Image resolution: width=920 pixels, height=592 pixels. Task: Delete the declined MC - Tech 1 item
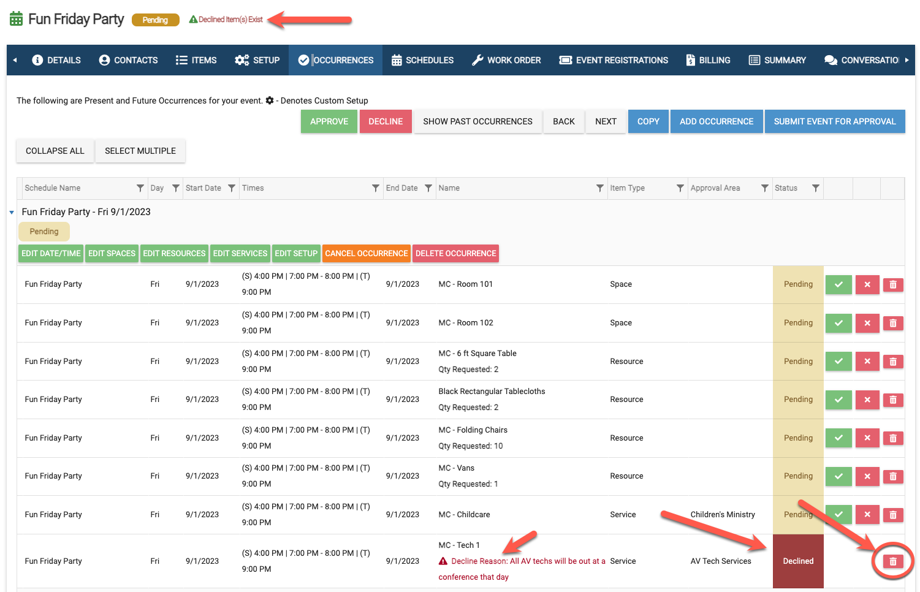click(892, 561)
